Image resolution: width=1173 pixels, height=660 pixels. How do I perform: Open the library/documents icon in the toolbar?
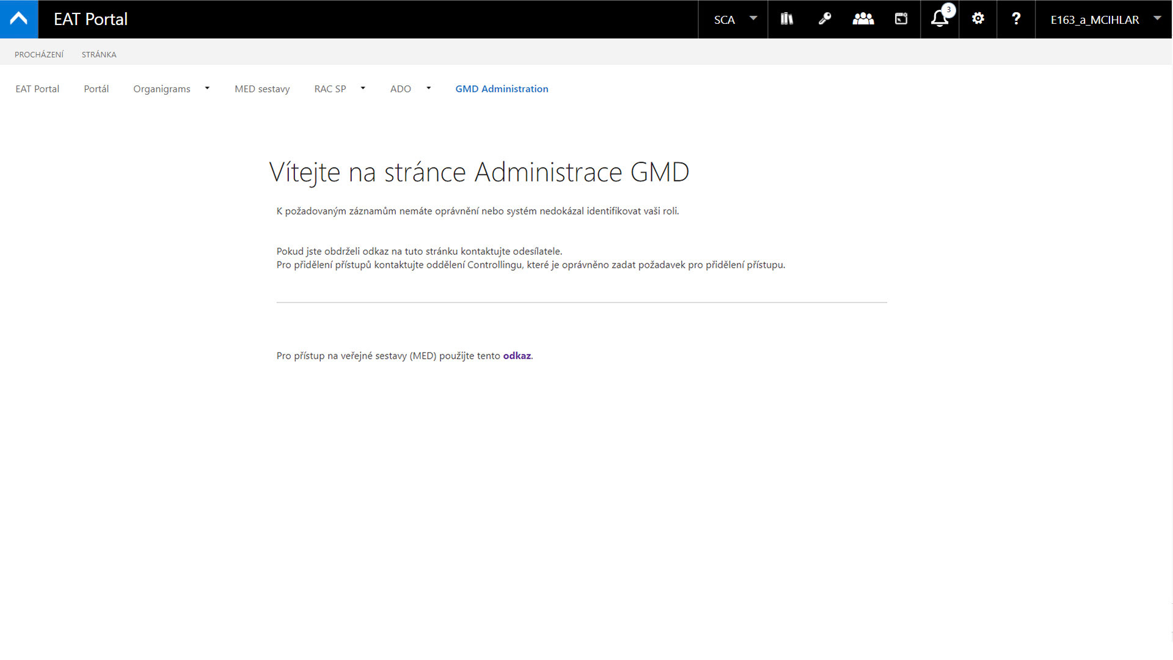click(x=786, y=19)
